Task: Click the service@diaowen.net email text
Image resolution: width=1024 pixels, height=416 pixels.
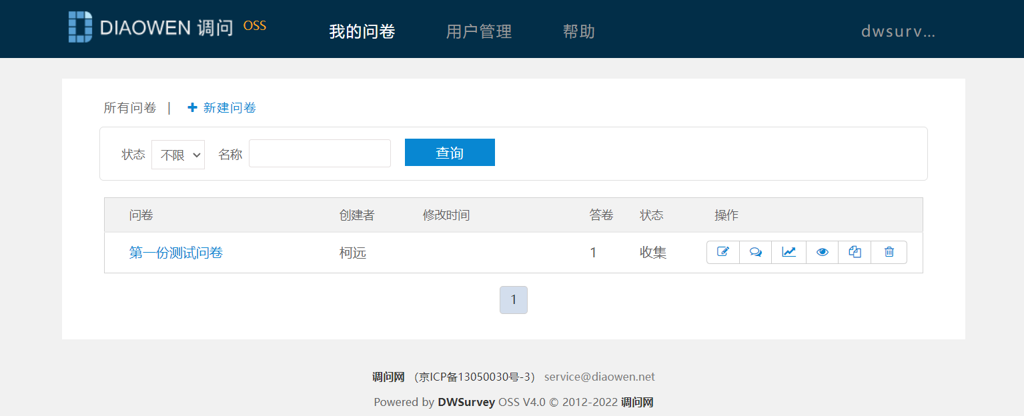Action: pyautogui.click(x=600, y=377)
